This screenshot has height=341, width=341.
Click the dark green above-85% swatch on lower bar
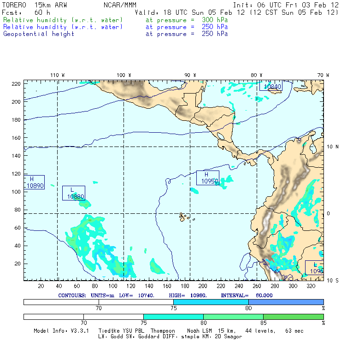[x=294, y=317]
